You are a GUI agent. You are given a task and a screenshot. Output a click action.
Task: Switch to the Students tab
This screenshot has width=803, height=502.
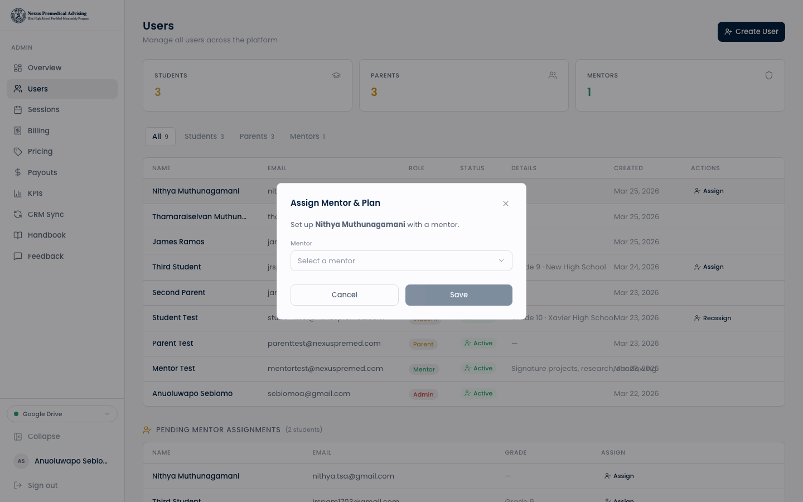[204, 137]
